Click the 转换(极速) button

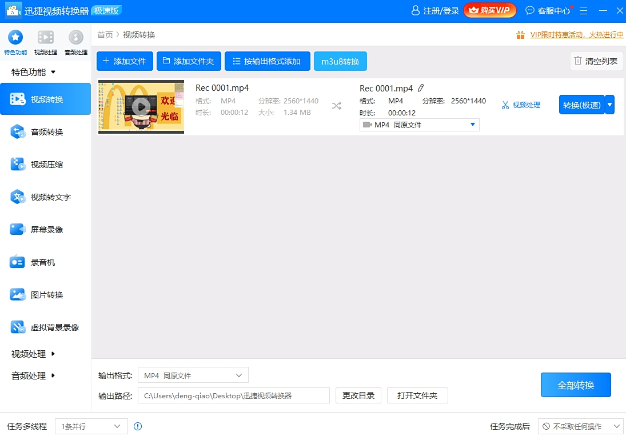(581, 105)
